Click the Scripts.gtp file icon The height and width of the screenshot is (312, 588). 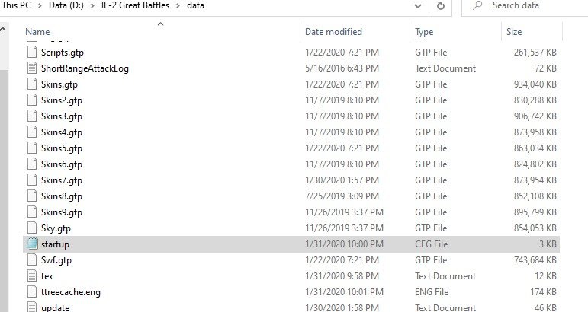pyautogui.click(x=31, y=52)
